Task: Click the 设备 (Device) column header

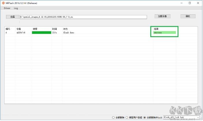Action: pyautogui.click(x=18, y=29)
